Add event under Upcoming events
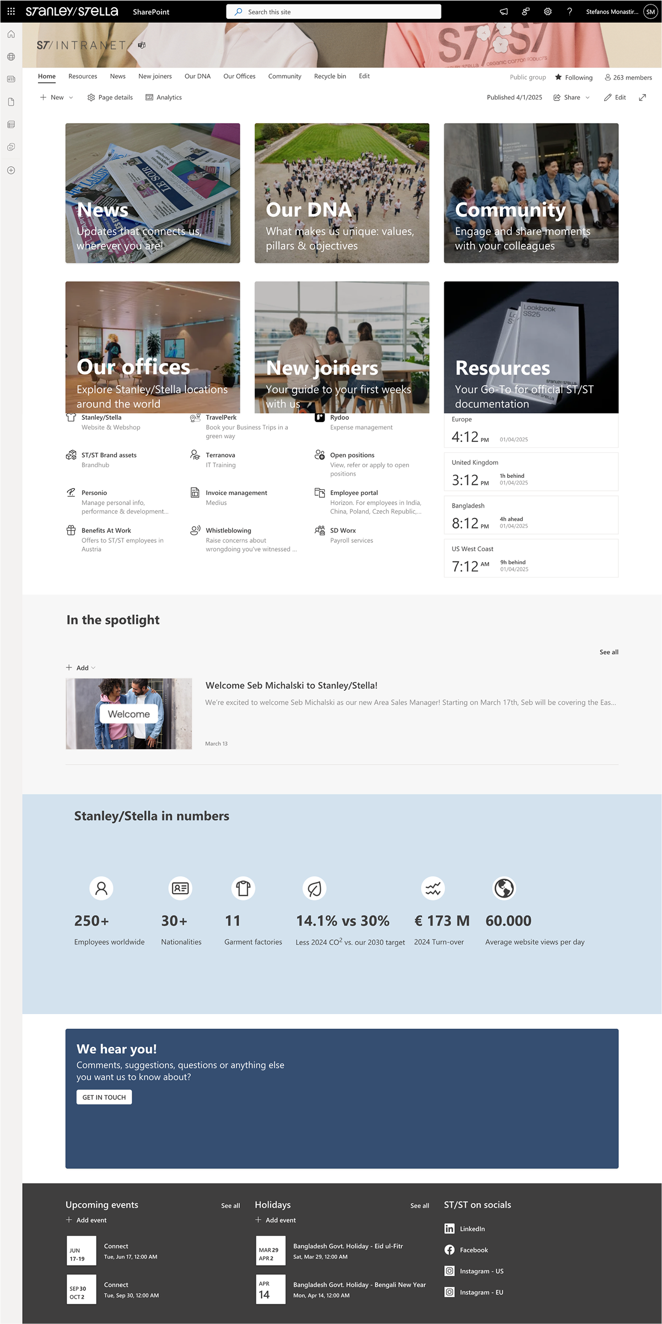The width and height of the screenshot is (662, 1324). pyautogui.click(x=87, y=1220)
